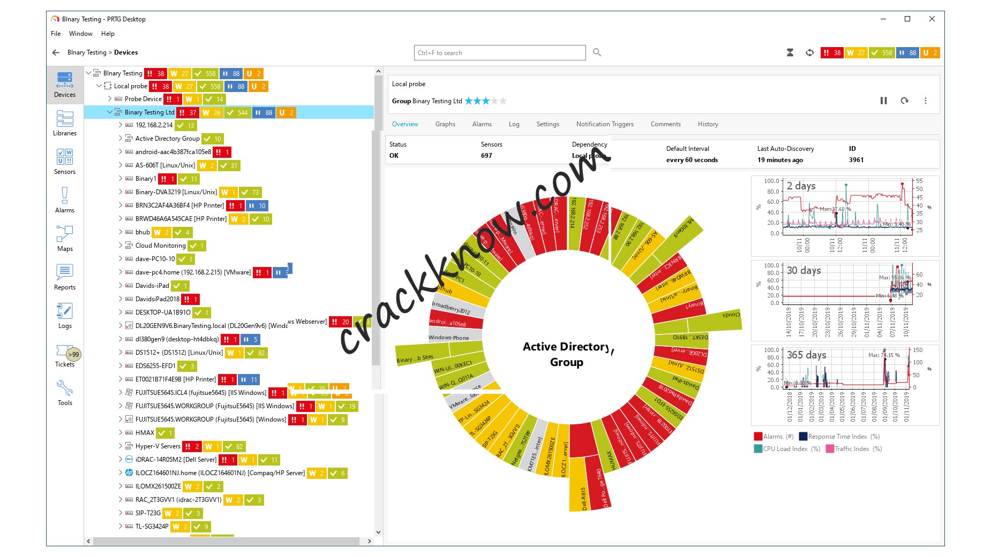Open the Tools sidebar view

(65, 392)
